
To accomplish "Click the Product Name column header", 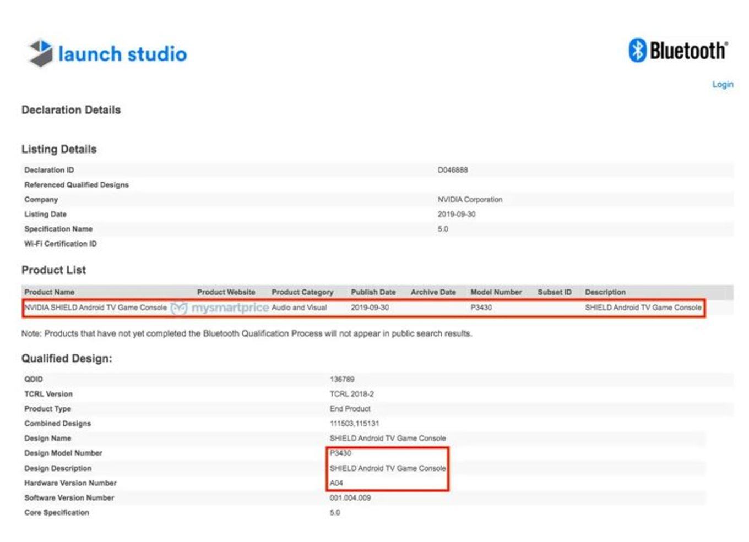I will tap(49, 292).
